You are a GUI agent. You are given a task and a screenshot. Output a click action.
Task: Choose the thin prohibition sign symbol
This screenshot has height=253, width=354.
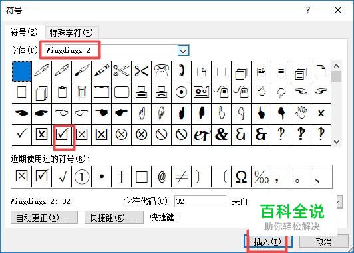point(162,135)
